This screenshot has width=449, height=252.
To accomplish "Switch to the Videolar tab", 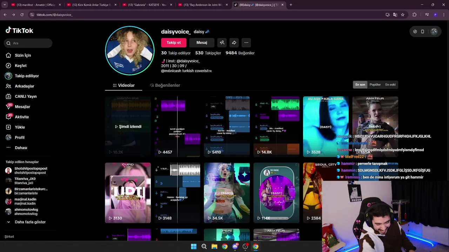I will coord(123,85).
